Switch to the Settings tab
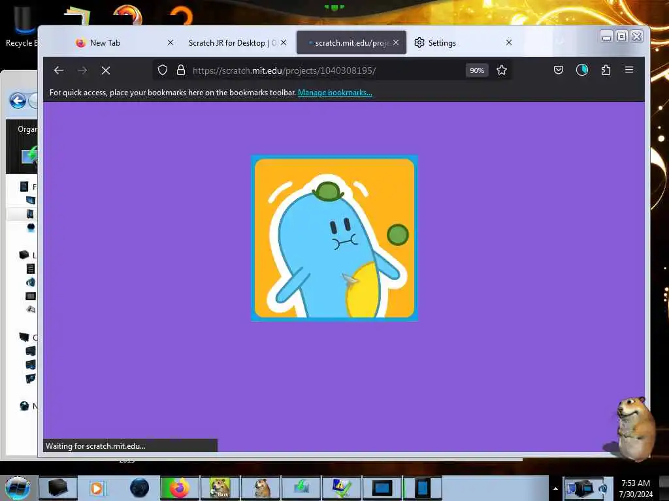 pyautogui.click(x=463, y=42)
